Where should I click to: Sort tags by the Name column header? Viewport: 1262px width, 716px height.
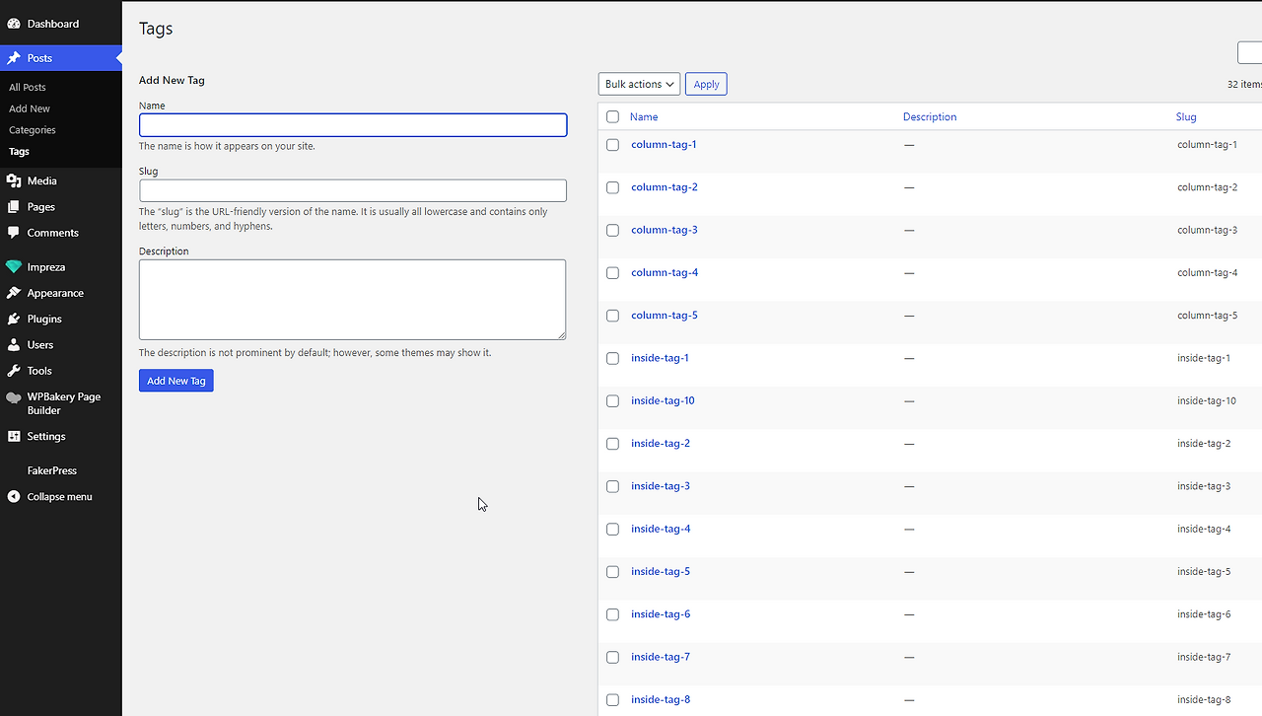click(644, 116)
